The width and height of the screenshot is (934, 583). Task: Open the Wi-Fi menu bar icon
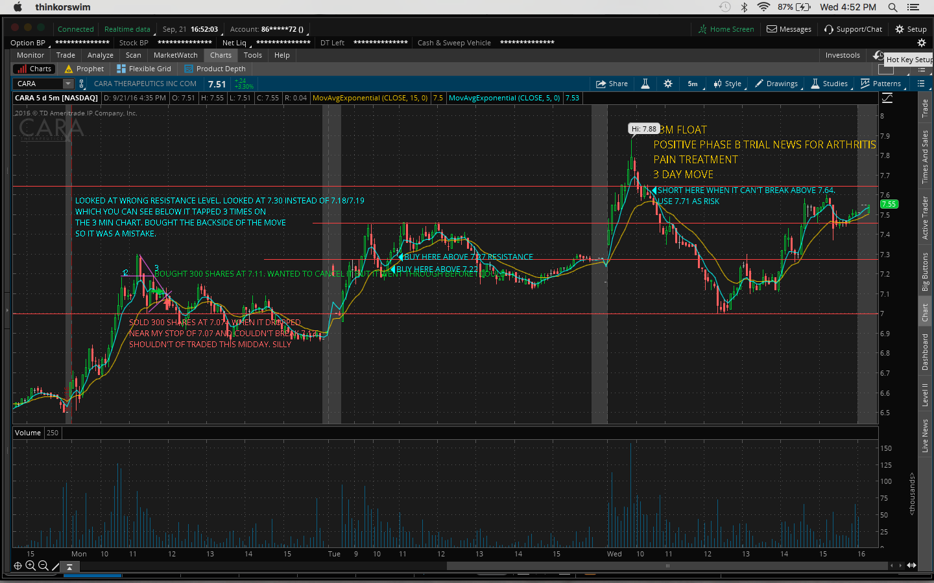(763, 7)
